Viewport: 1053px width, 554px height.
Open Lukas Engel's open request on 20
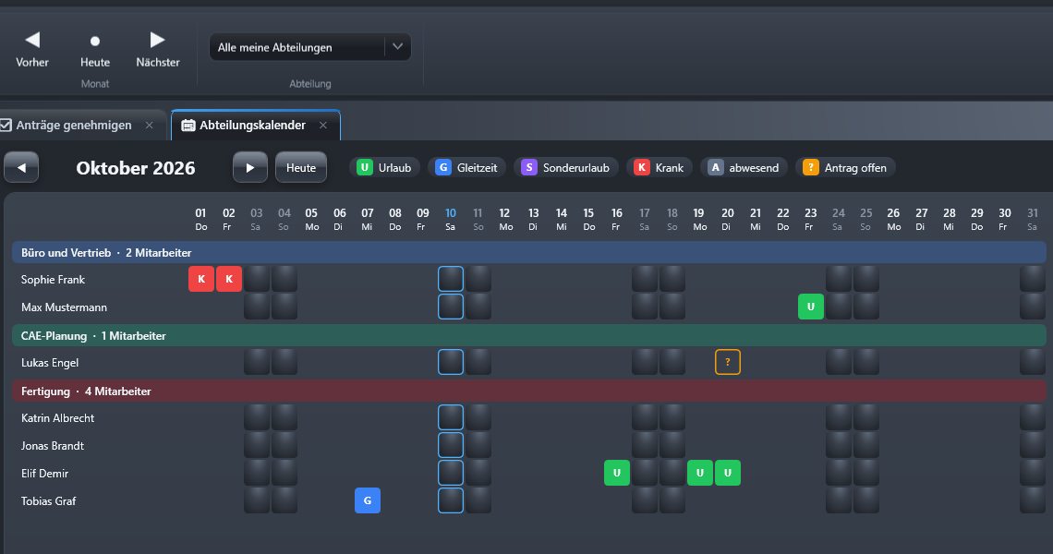click(x=727, y=362)
